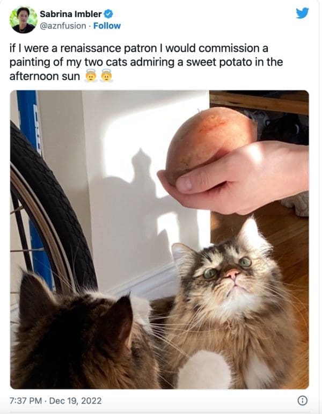Follow the @aznfusion account

point(107,26)
